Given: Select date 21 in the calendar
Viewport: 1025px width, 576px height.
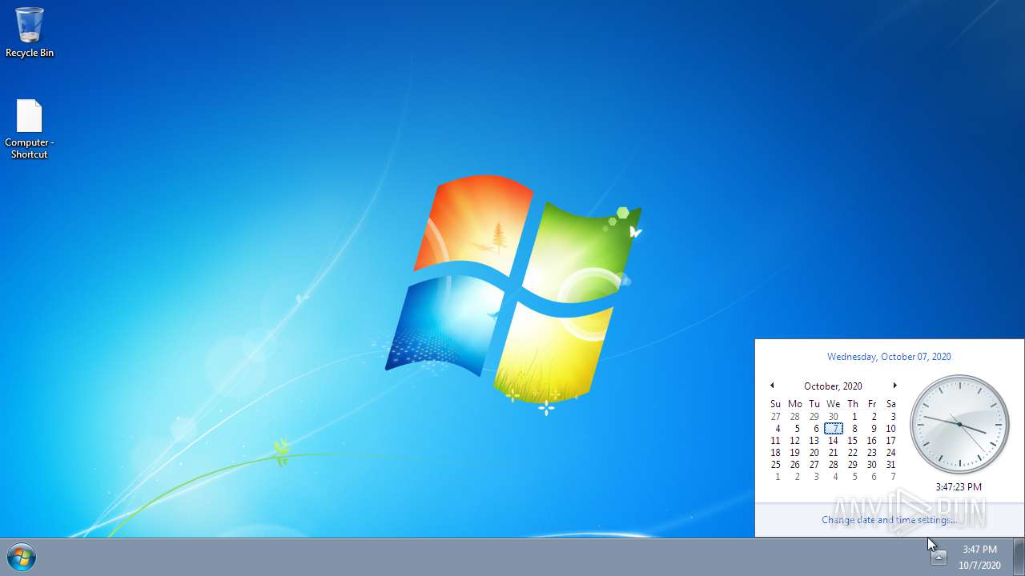Looking at the screenshot, I should click(x=834, y=453).
